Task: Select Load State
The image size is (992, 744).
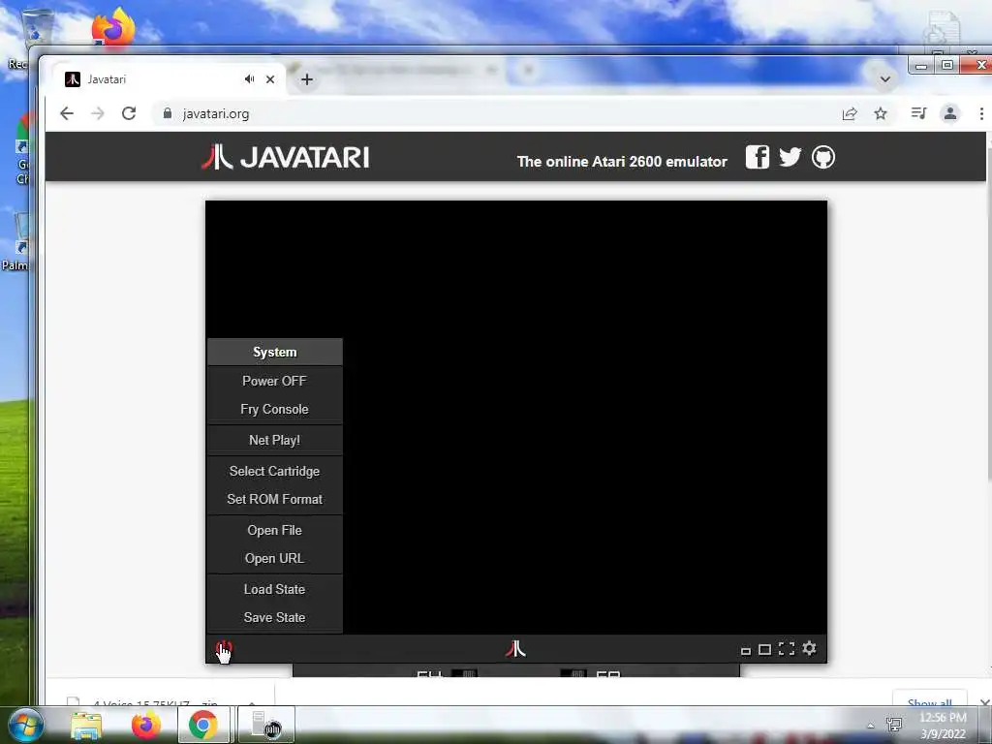Action: point(274,590)
